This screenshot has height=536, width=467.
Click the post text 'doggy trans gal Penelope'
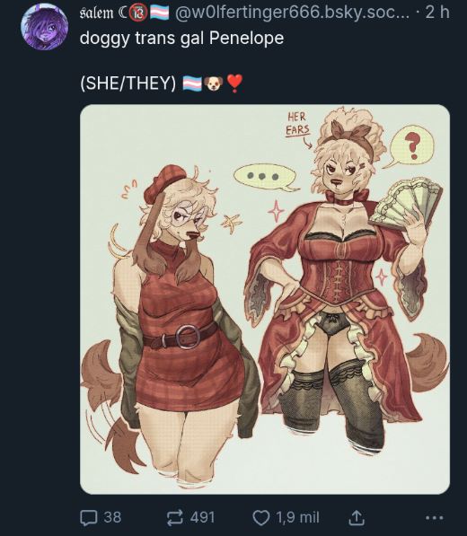pos(181,38)
